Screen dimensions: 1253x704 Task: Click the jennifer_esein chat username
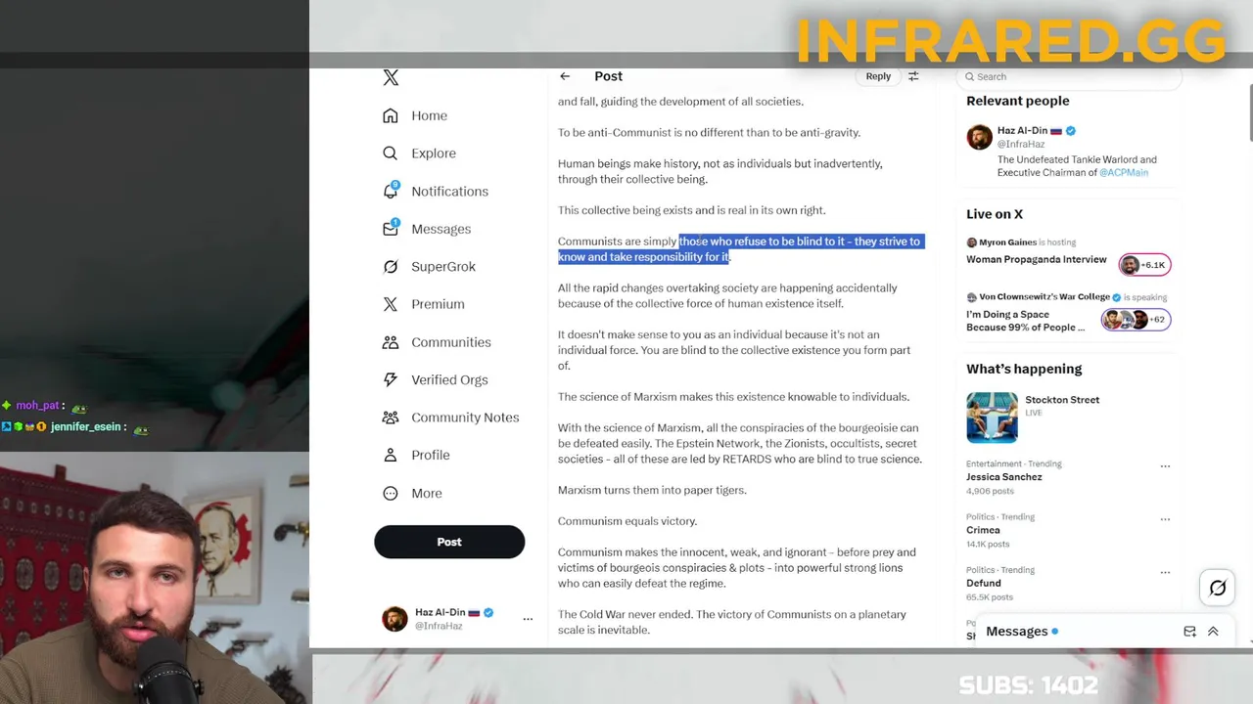(86, 427)
